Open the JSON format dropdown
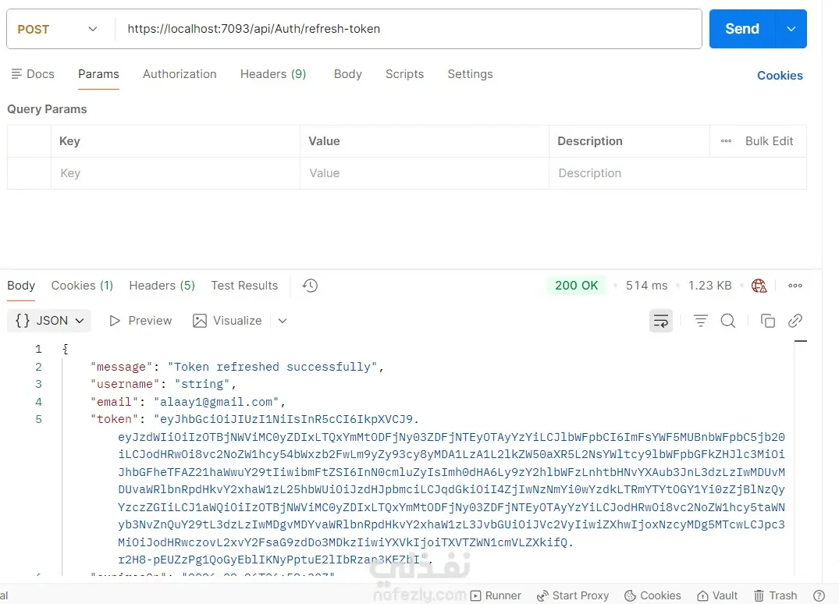Viewport: 839px width, 604px height. [50, 321]
